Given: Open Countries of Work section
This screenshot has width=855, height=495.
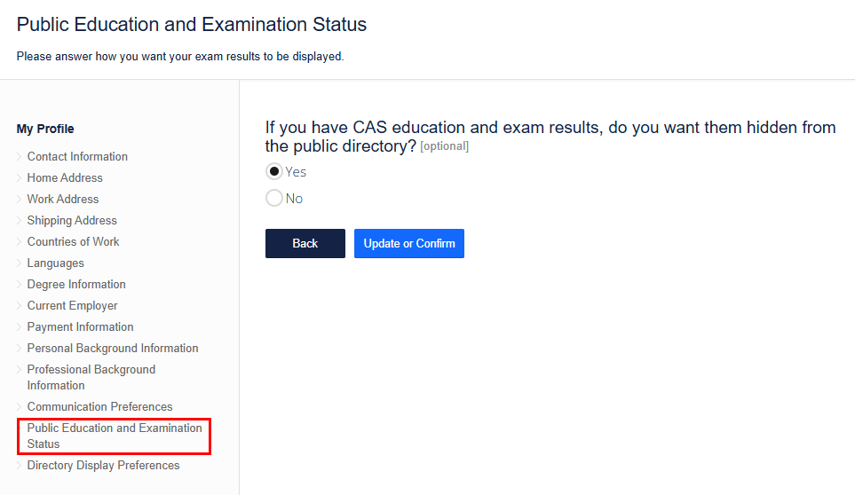Looking at the screenshot, I should [73, 242].
